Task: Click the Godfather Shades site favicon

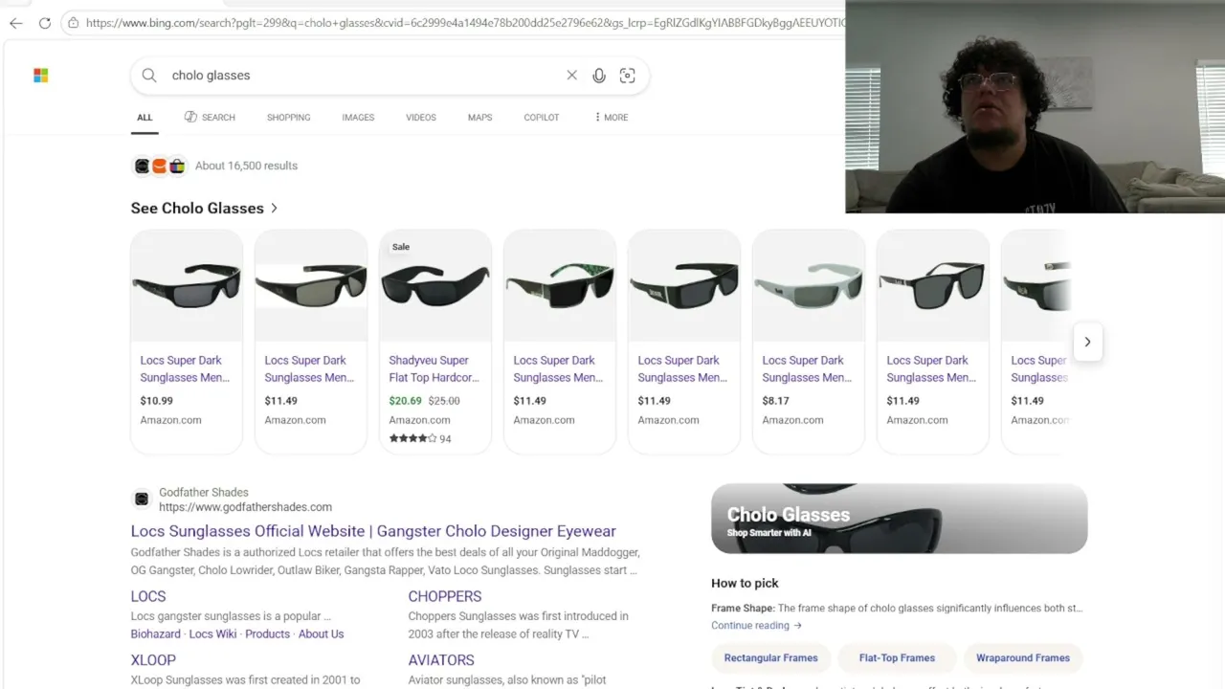Action: (x=142, y=499)
